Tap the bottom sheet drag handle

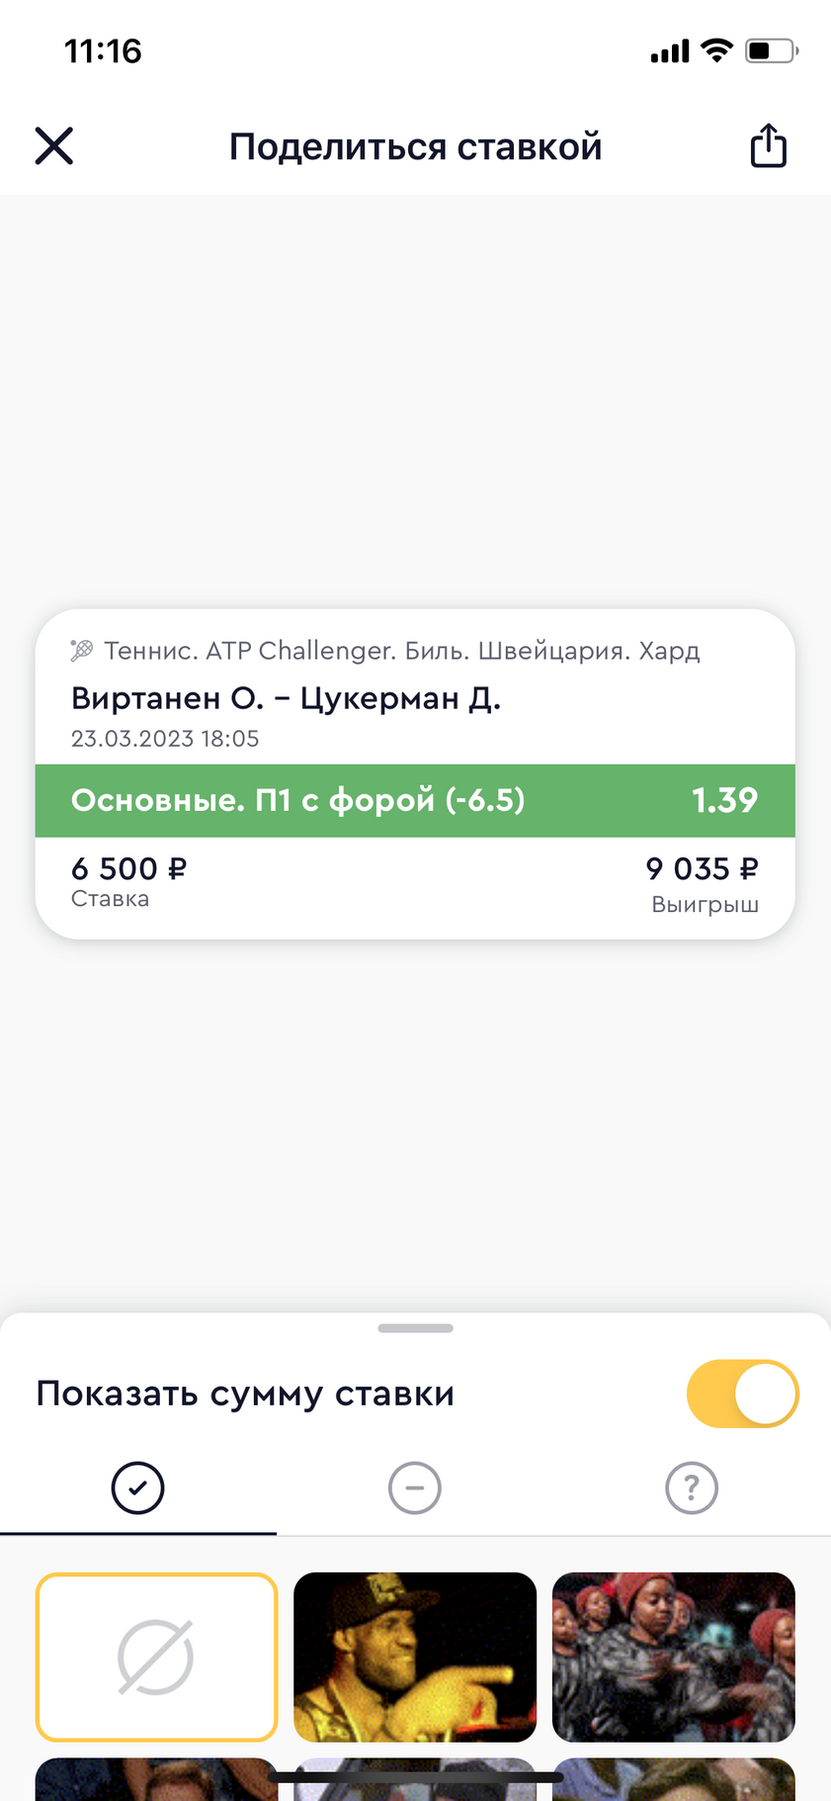tap(415, 1328)
